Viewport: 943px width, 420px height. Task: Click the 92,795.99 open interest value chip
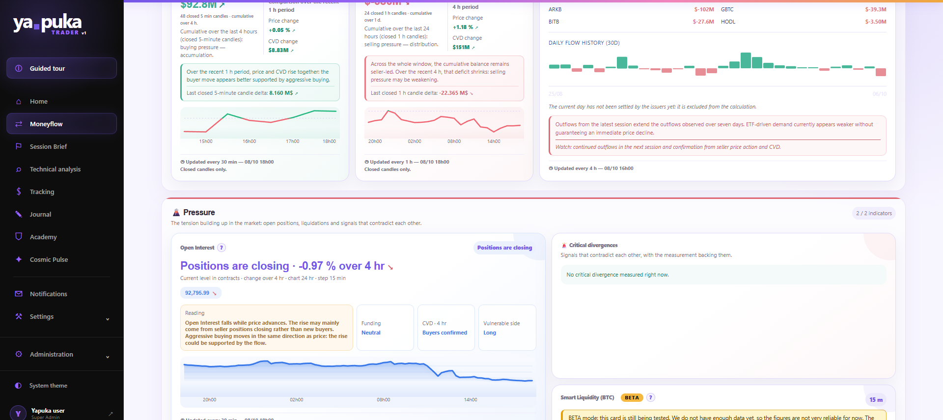point(201,293)
